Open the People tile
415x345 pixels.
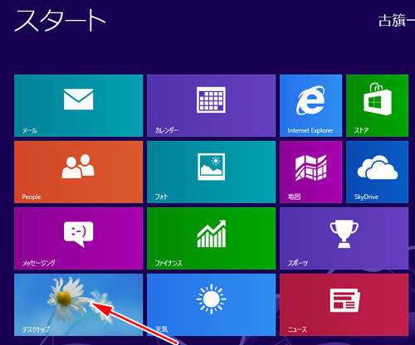pyautogui.click(x=79, y=172)
